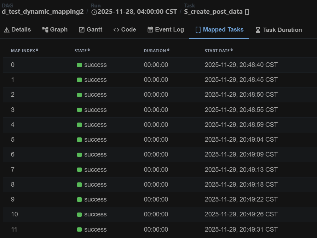Open the Event Log tab
Image resolution: width=317 pixels, height=238 pixels.
pyautogui.click(x=166, y=30)
